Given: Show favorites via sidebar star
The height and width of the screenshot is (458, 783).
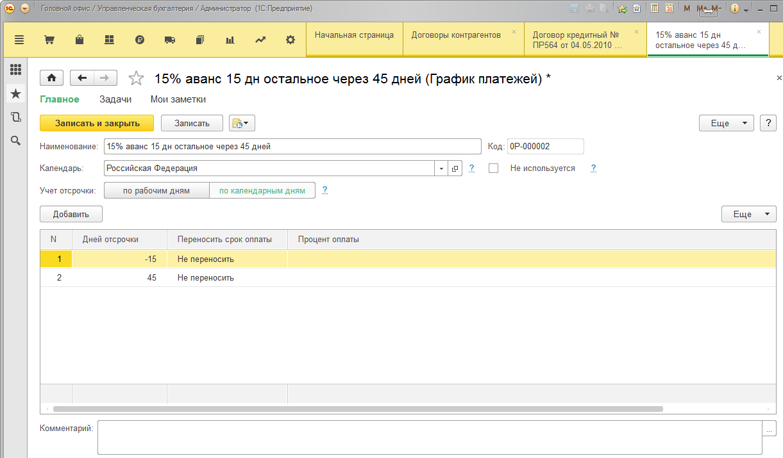Looking at the screenshot, I should [15, 94].
